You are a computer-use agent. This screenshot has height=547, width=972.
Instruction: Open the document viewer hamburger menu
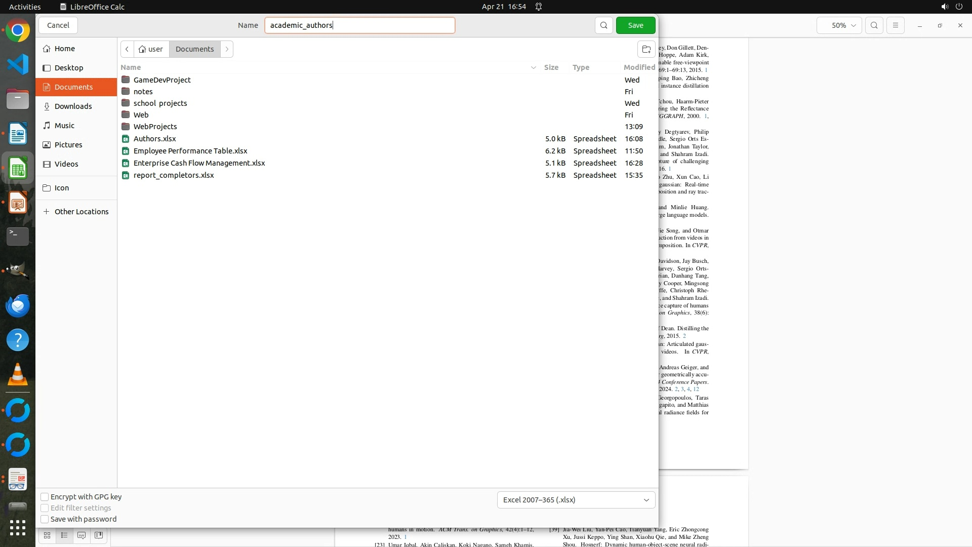click(895, 25)
